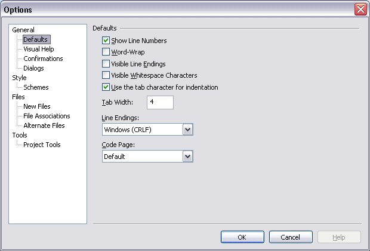Click the Cancel button
Screen dimensions: 370x251
coord(291,237)
